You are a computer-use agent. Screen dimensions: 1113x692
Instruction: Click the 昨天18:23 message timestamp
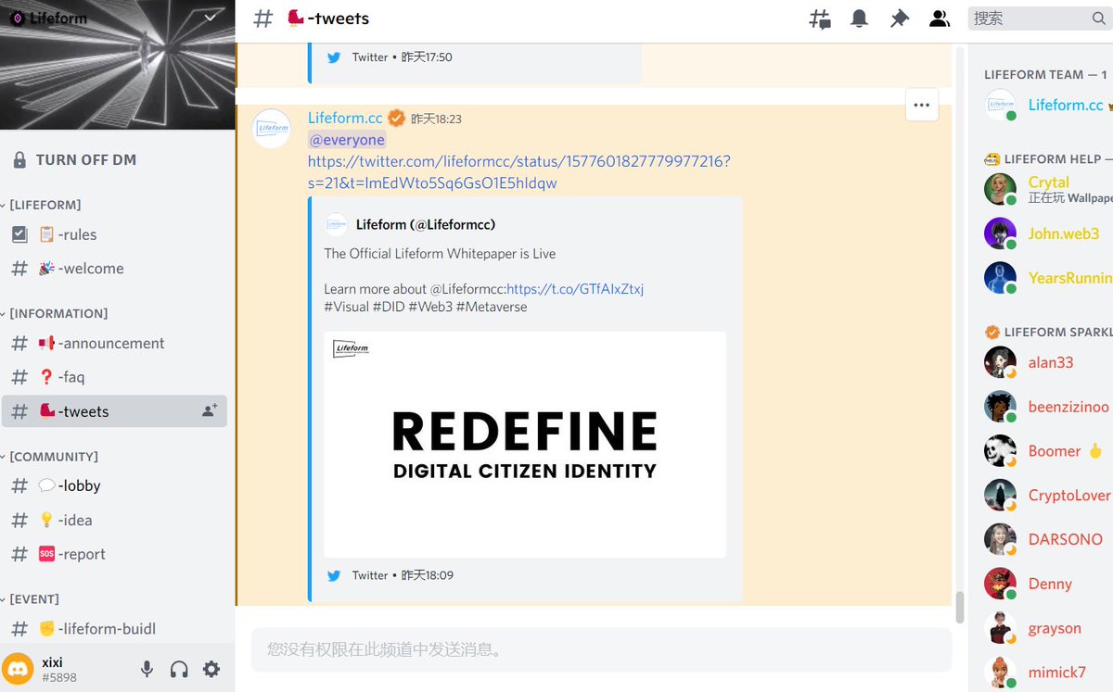436,119
